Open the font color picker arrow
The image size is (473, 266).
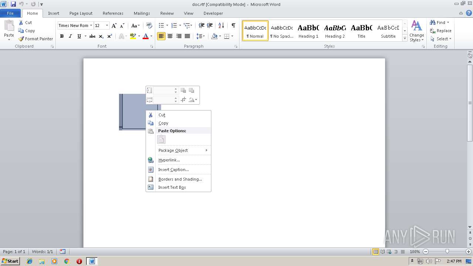[151, 36]
